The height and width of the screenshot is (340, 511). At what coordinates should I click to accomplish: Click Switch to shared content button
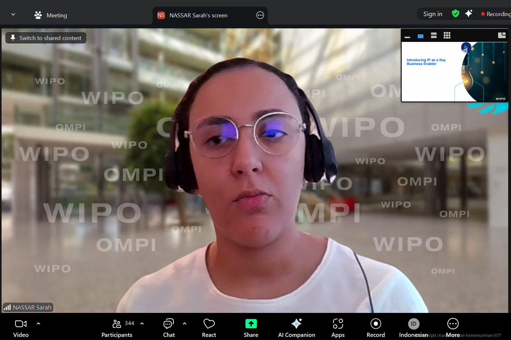(46, 38)
